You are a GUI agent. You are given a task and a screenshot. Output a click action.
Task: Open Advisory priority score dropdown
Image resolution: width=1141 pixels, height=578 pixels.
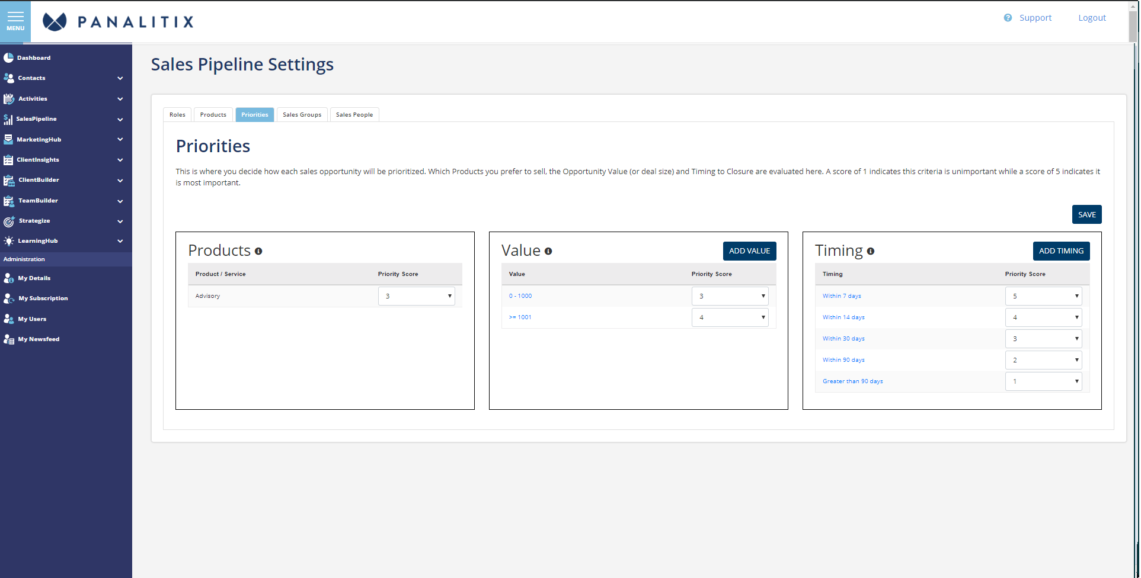tap(417, 296)
